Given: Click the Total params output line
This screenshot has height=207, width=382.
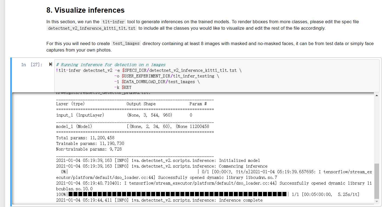Looking at the screenshot, I should pos(85,138).
